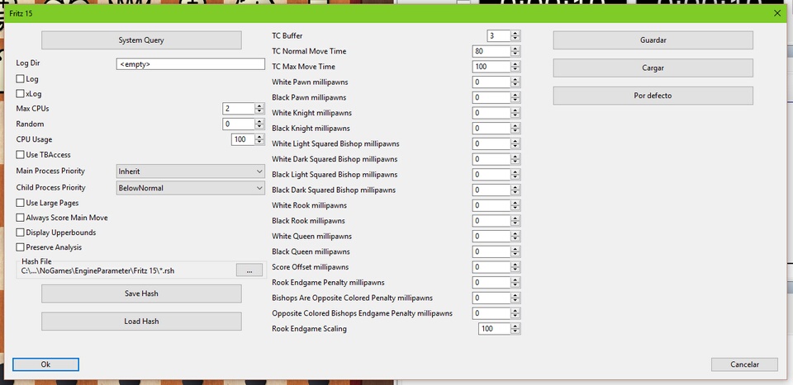This screenshot has height=385, width=793.
Task: Click the System Query button
Action: click(x=141, y=40)
